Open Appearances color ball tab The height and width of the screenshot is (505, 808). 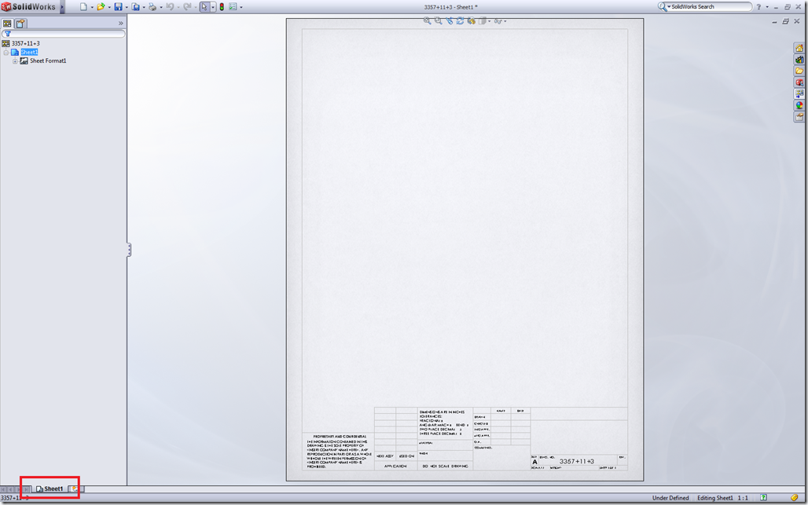click(799, 105)
